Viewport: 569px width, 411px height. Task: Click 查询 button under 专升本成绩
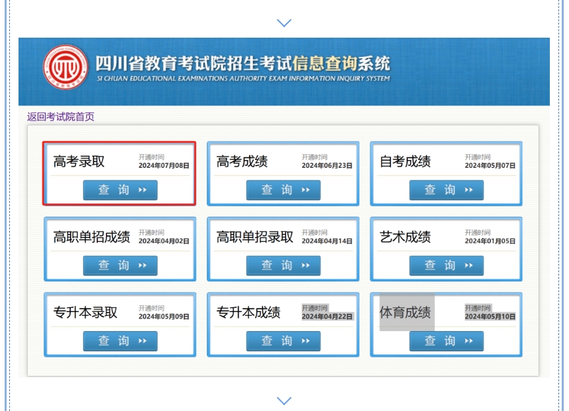[x=284, y=341]
